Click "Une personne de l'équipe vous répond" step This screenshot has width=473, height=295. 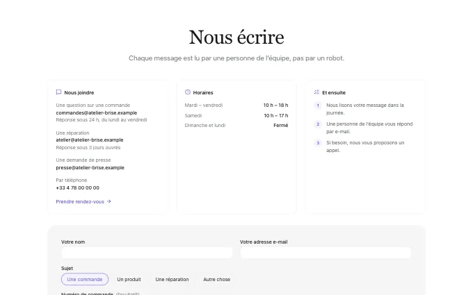(x=369, y=128)
